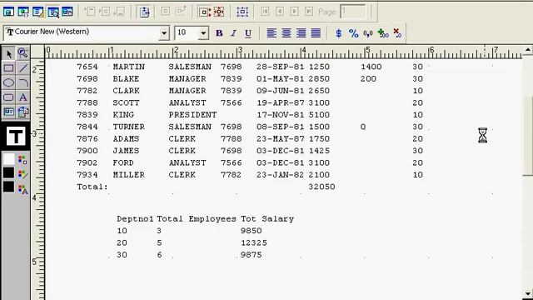Go to the previous page
This screenshot has width=533, height=300.
point(280,12)
